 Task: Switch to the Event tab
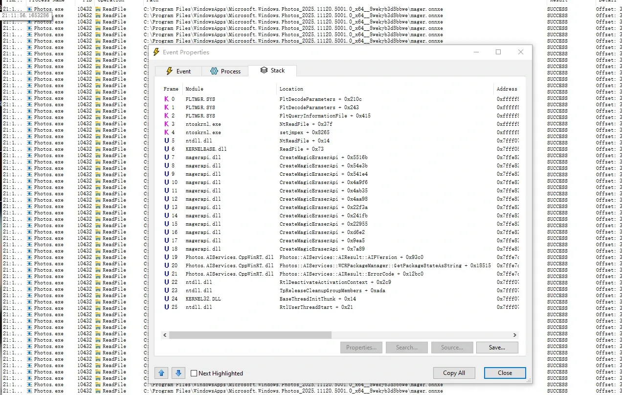click(178, 71)
